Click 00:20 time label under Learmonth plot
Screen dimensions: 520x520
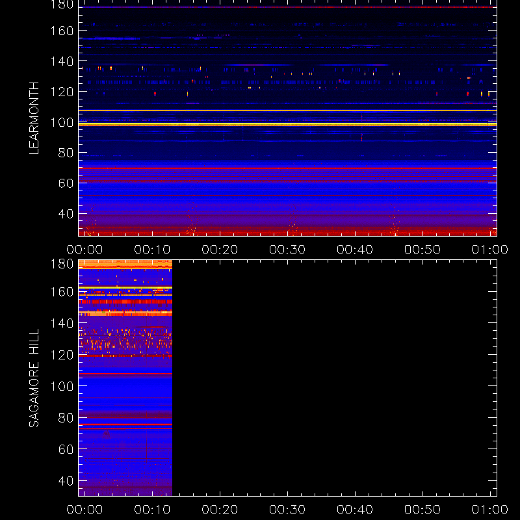(220, 250)
